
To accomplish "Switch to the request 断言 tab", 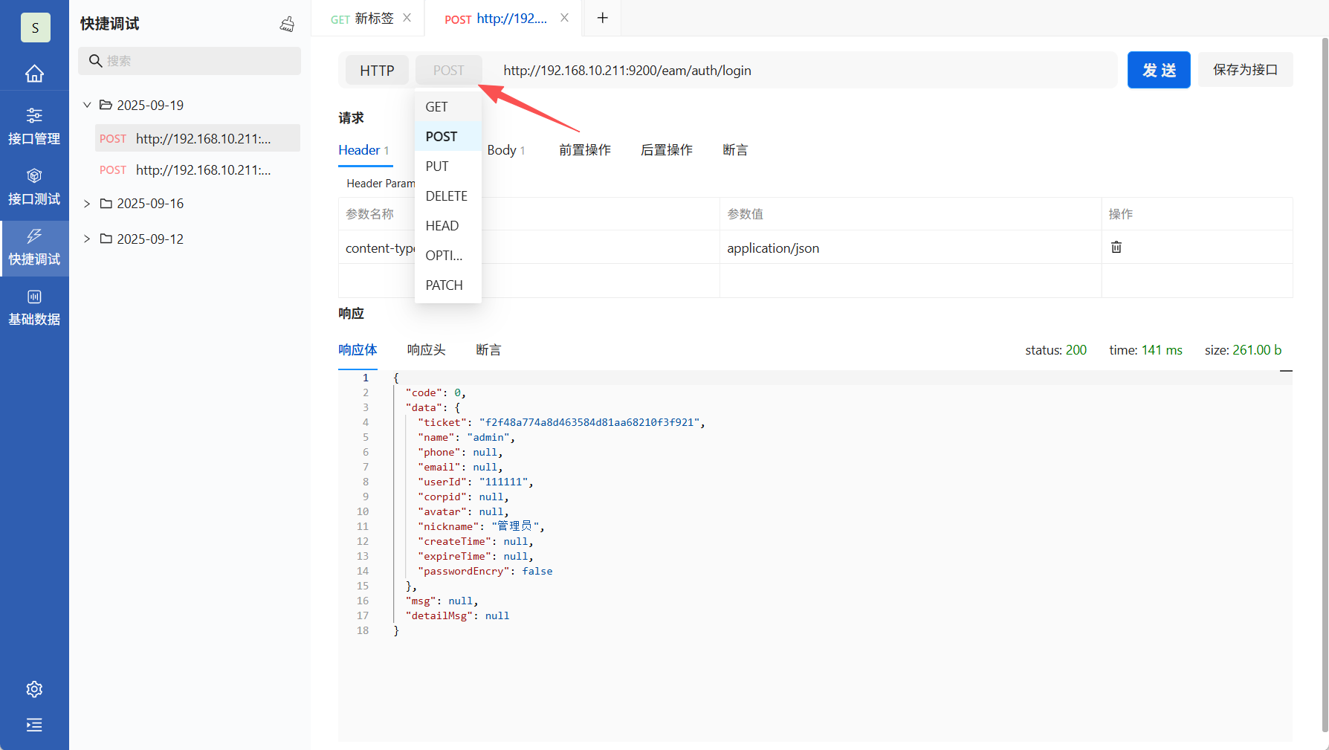I will (735, 150).
